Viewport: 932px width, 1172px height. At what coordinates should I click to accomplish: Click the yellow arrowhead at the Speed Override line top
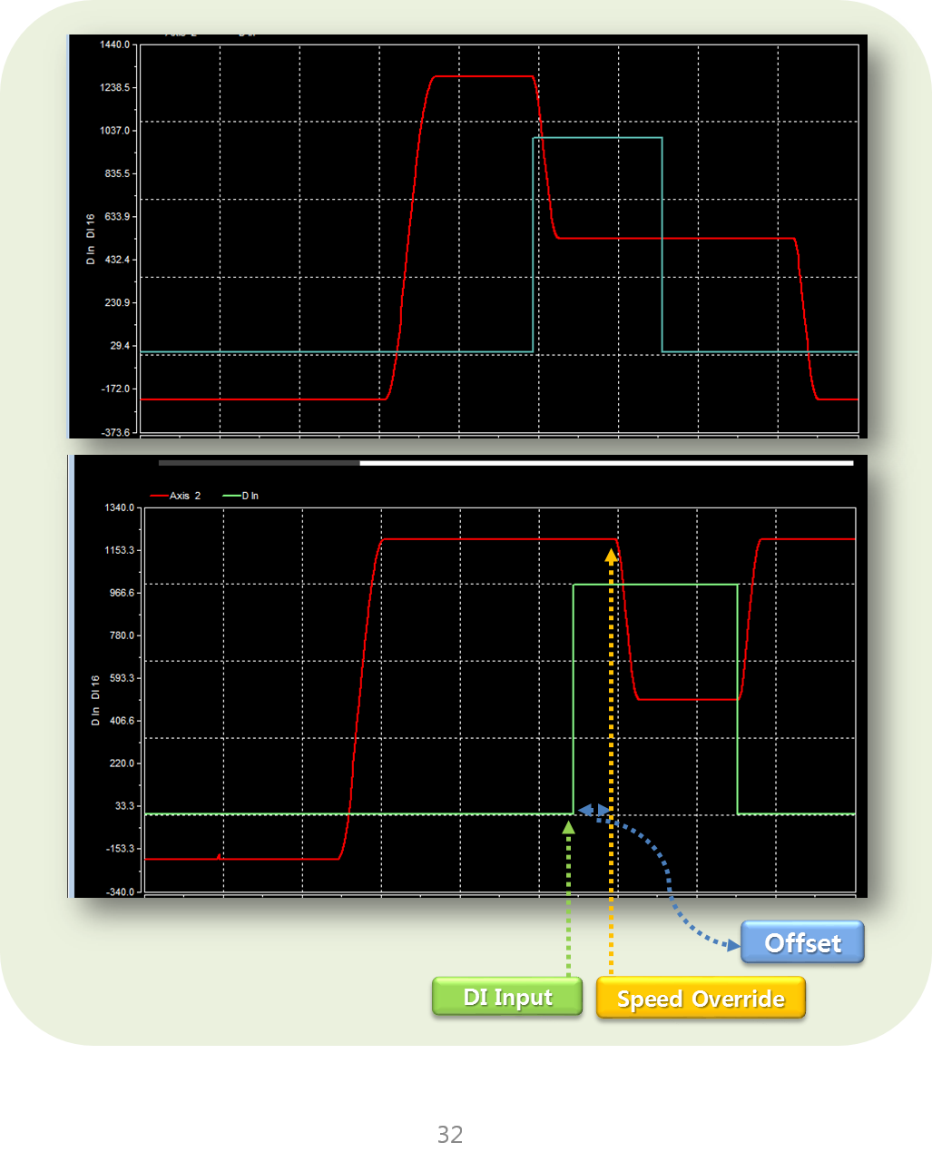click(612, 555)
